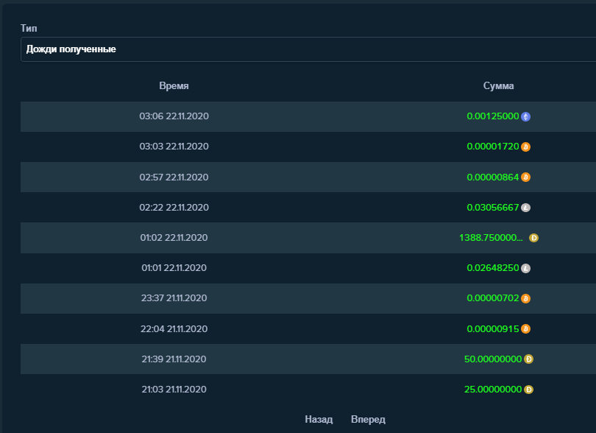Select the 03:06 22.11.2020 timestamp cell
The height and width of the screenshot is (433, 596).
click(174, 116)
